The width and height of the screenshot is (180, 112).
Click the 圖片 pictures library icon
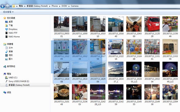click(6, 59)
